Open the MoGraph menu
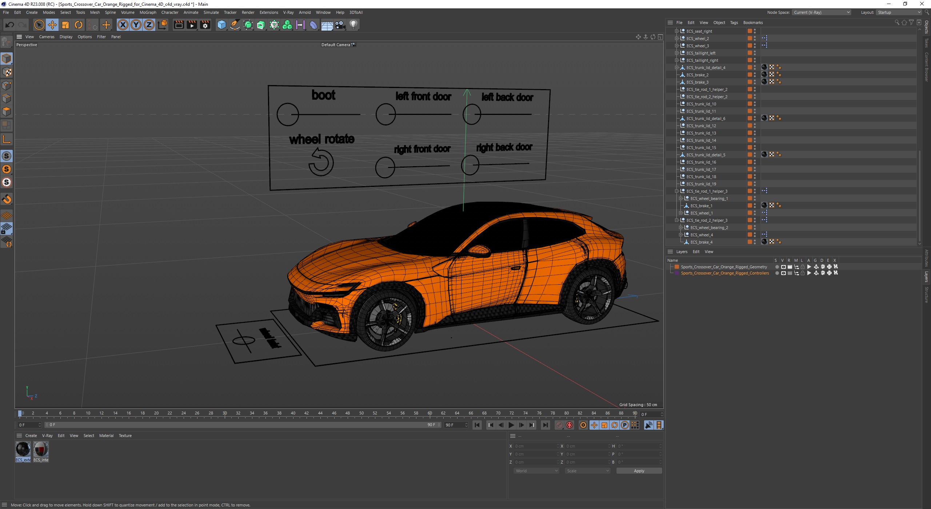Viewport: 931px width, 509px height. click(x=148, y=12)
